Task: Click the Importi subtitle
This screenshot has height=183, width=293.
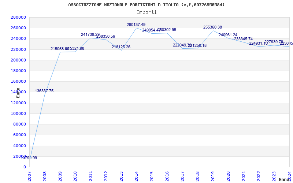Action: [x=146, y=12]
